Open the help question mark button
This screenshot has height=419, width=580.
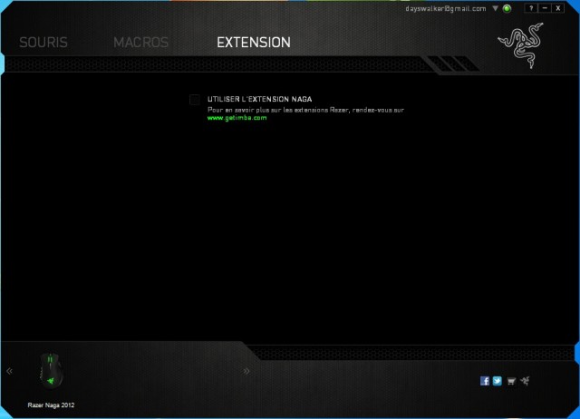pos(531,8)
